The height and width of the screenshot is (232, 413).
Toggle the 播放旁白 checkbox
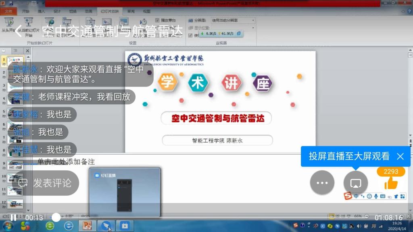pos(157,20)
